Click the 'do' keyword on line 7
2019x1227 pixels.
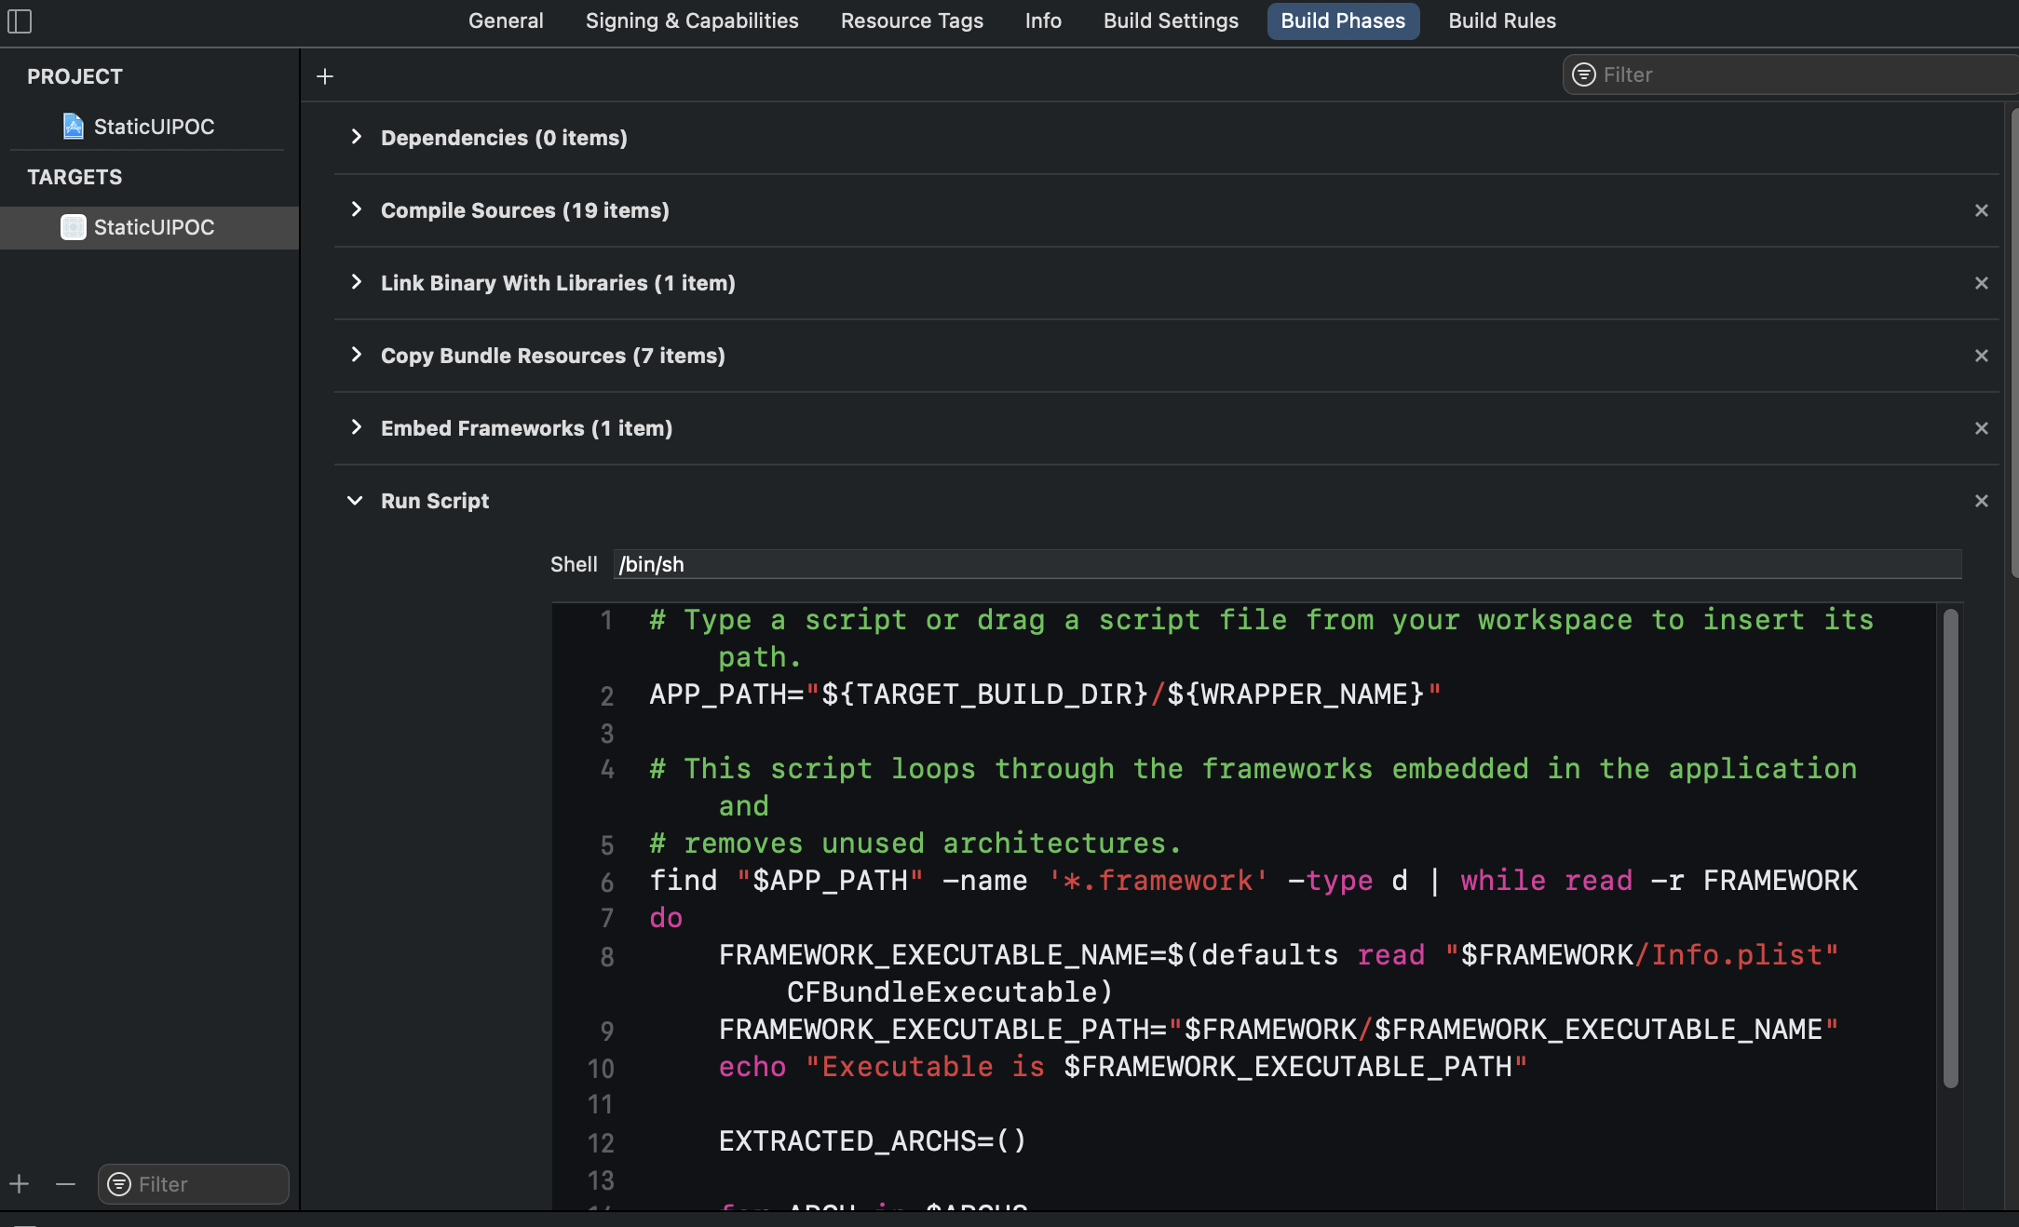(x=666, y=918)
